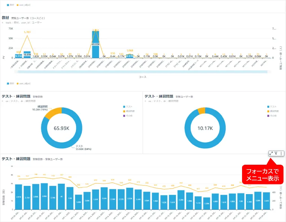The image size is (286, 222).
Task: Toggle テスト legend entry of 受験ユーザー数 donut
Action: click(x=272, y=107)
